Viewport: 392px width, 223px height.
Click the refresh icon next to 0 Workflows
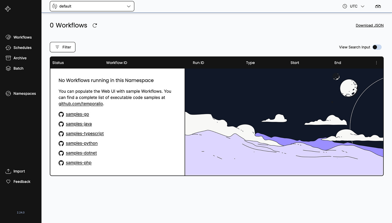(94, 25)
